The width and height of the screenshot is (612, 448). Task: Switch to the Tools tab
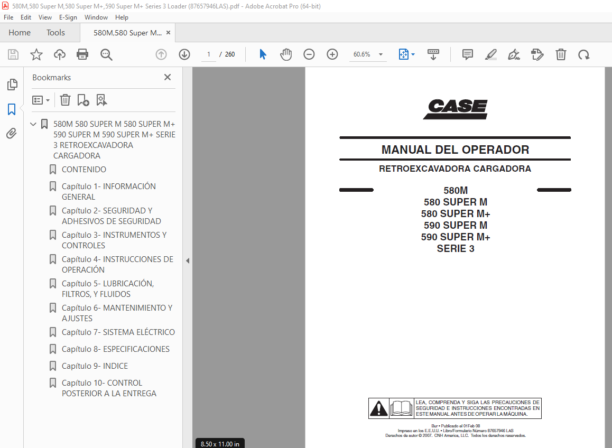[x=55, y=33]
